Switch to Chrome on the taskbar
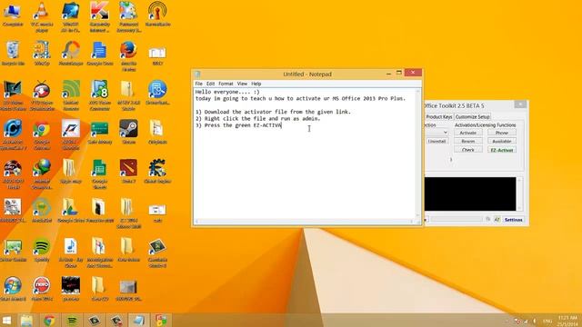The image size is (582, 327). pyautogui.click(x=49, y=321)
